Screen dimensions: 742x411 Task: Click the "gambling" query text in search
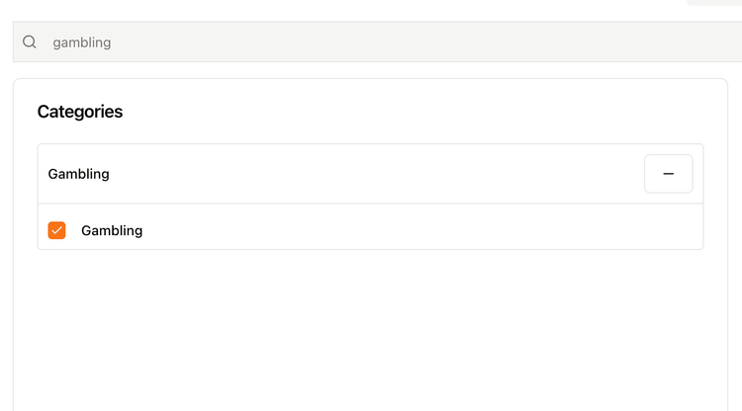[x=82, y=42]
